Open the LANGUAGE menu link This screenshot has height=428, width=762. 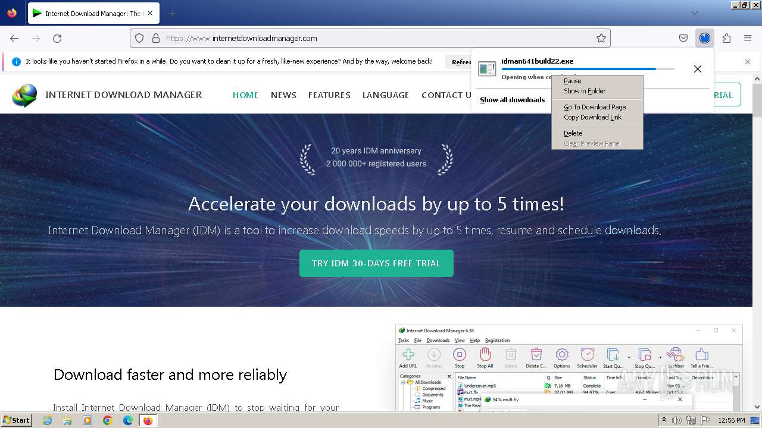tap(386, 95)
